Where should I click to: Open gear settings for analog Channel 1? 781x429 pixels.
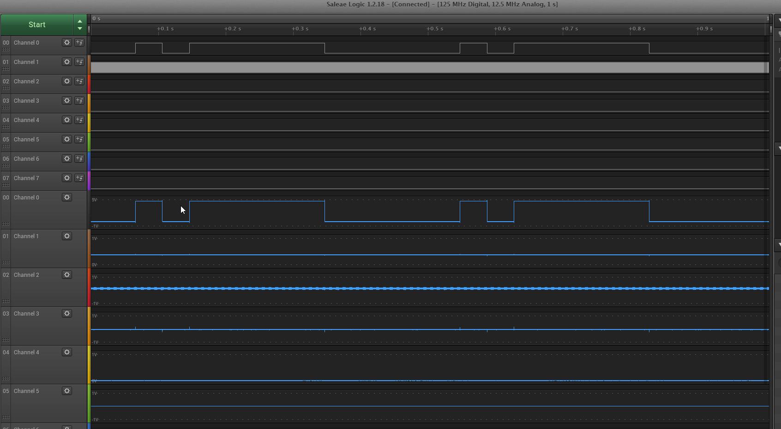(67, 236)
